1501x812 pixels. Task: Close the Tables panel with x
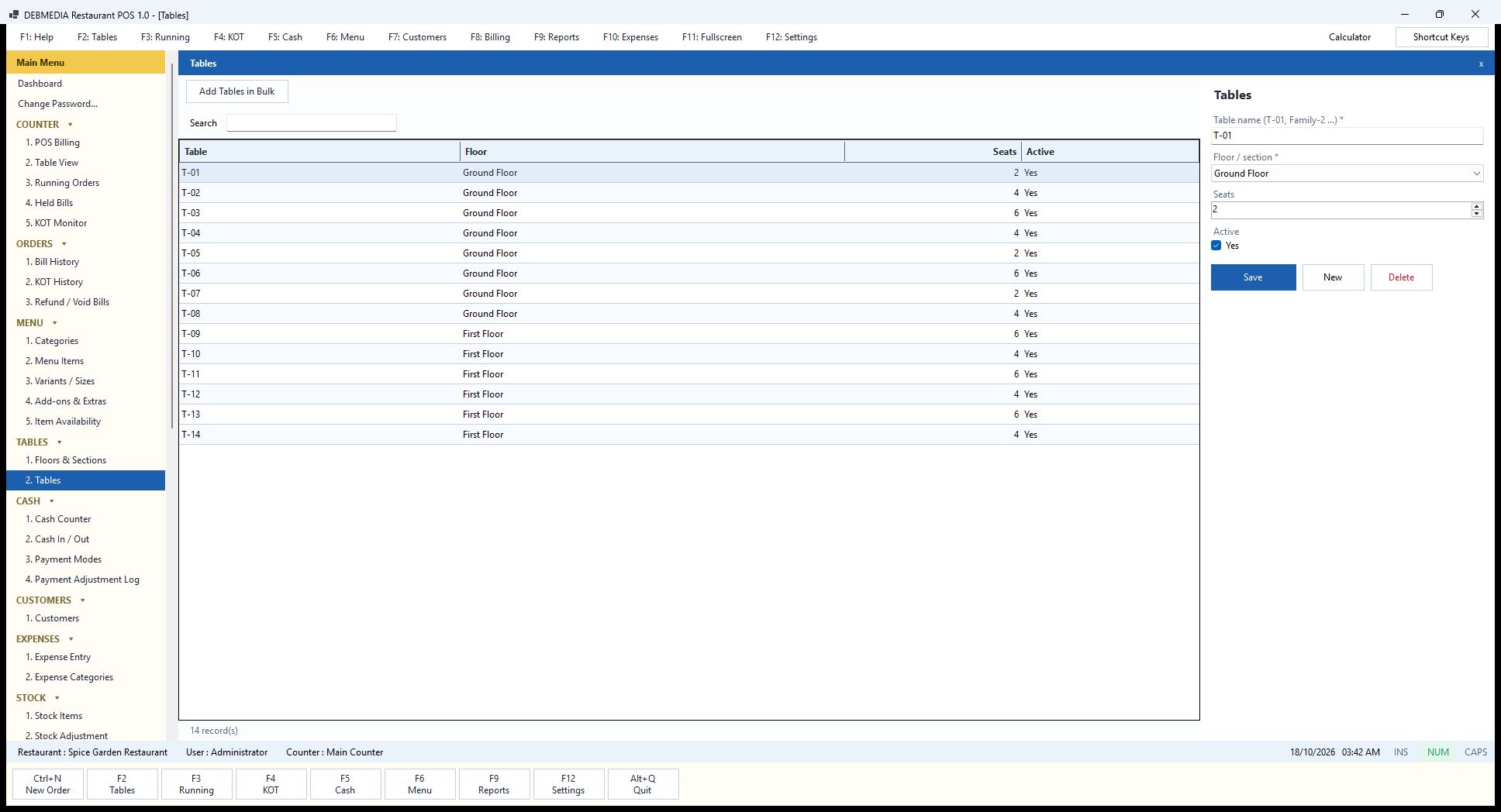point(1481,64)
